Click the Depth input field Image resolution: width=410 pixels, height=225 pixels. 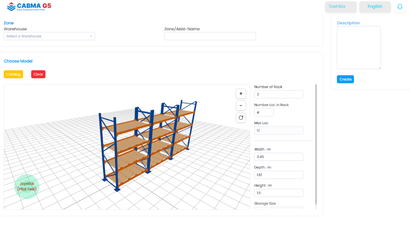[x=279, y=175]
